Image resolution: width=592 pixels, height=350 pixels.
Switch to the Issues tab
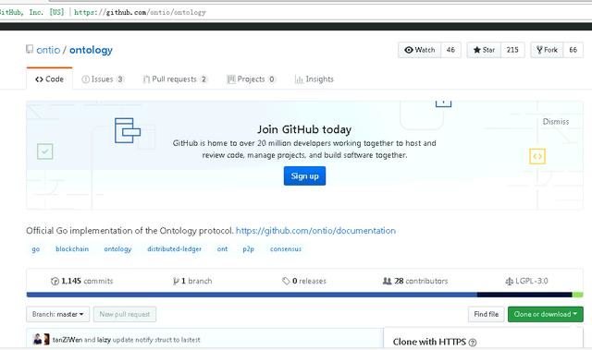[103, 79]
